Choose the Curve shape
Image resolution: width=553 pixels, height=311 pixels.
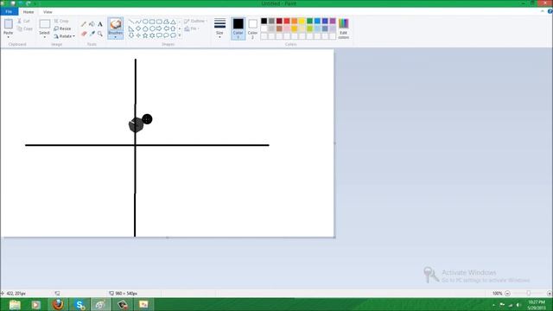coord(138,22)
